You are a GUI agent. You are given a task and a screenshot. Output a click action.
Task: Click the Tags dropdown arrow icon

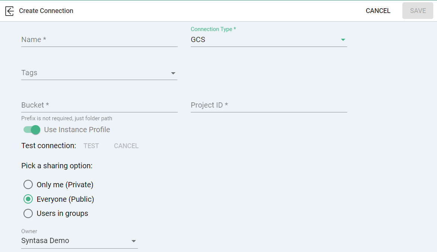coord(173,73)
